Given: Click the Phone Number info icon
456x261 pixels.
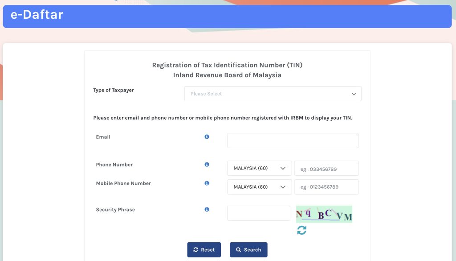Looking at the screenshot, I should [x=207, y=165].
